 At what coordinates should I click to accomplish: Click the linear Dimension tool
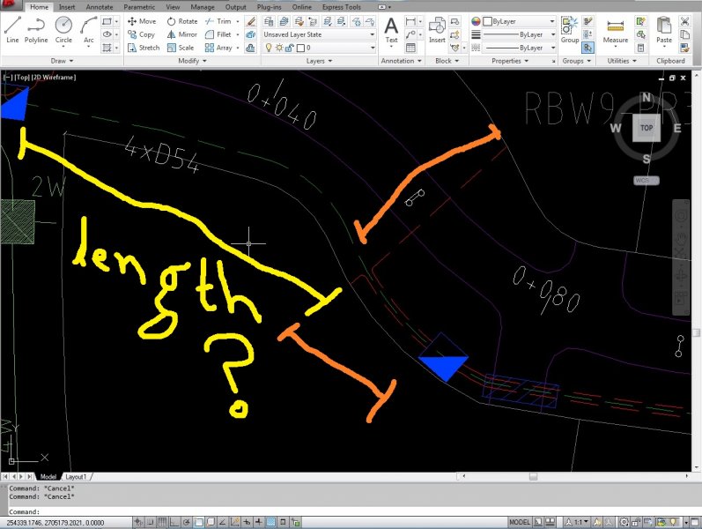410,21
